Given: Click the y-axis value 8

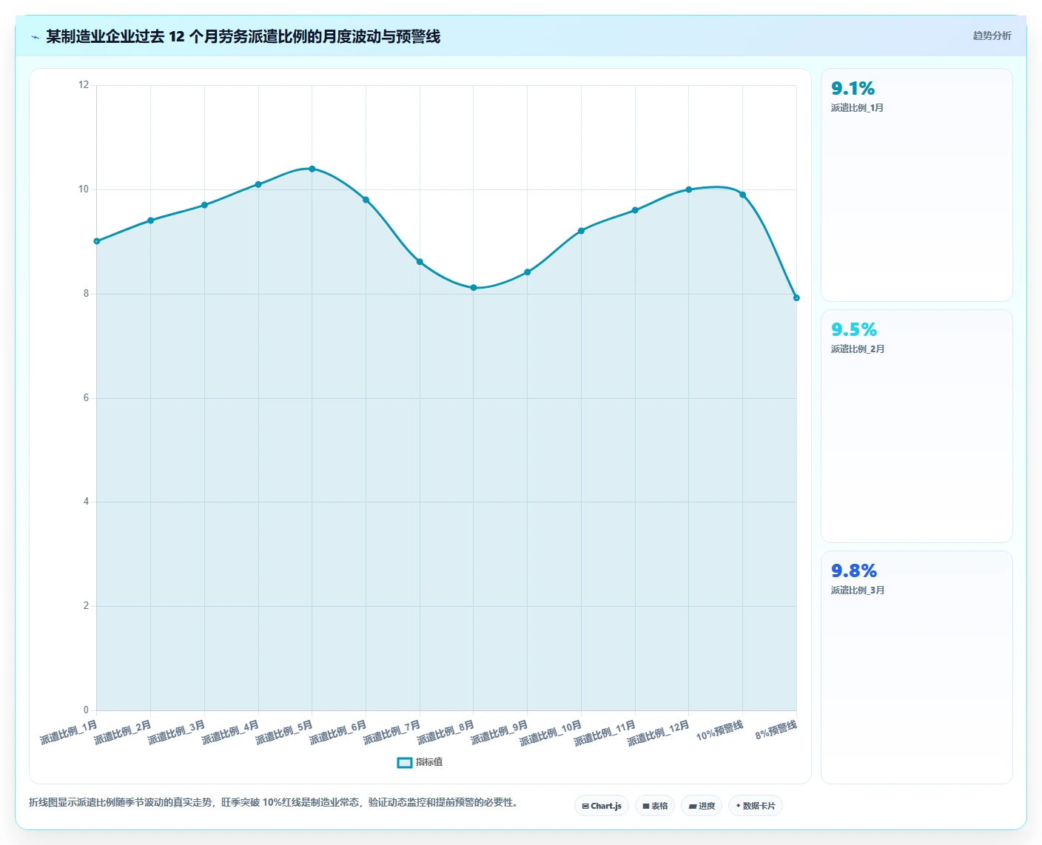Looking at the screenshot, I should tap(86, 294).
